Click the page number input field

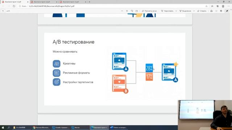3,11
